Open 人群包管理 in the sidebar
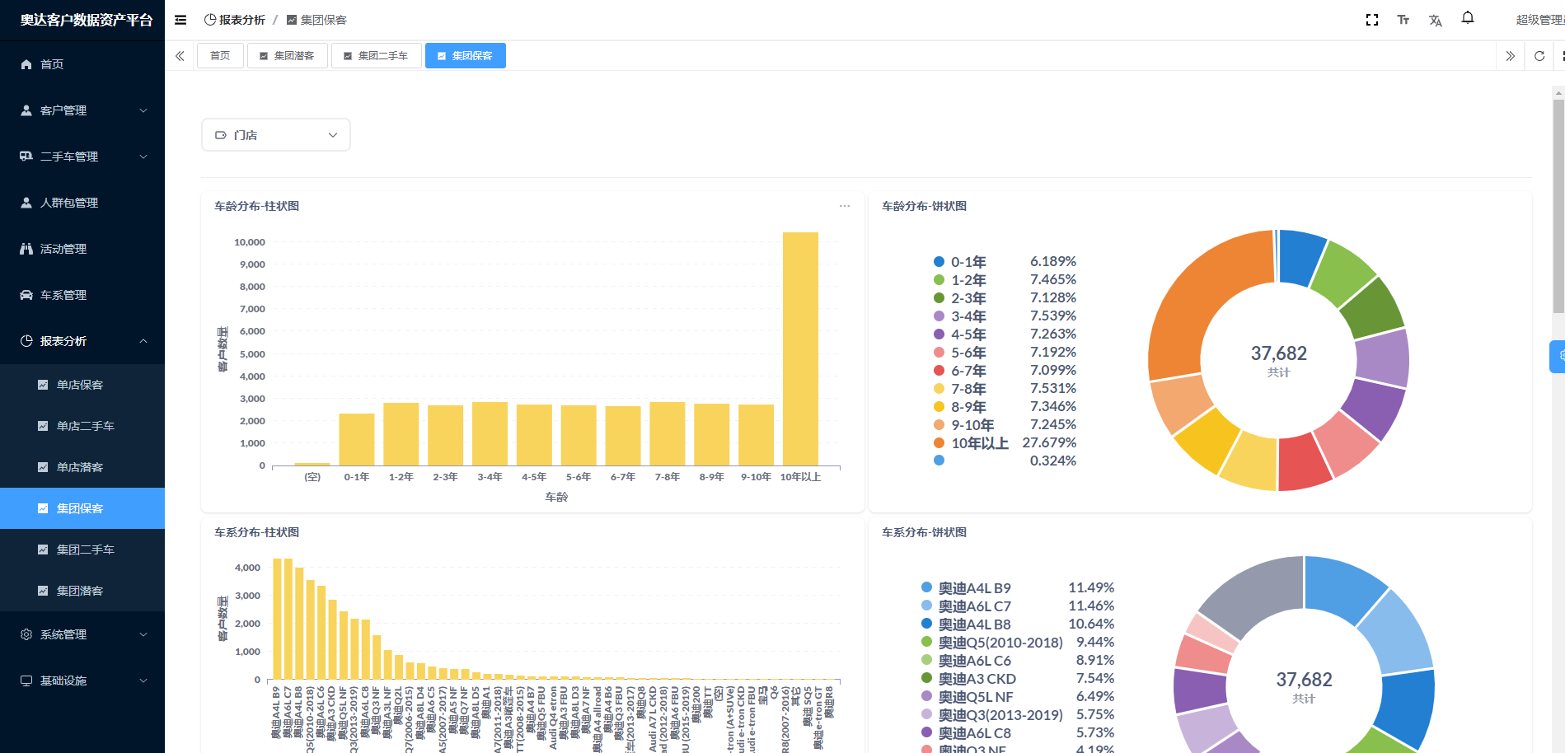 [x=82, y=203]
